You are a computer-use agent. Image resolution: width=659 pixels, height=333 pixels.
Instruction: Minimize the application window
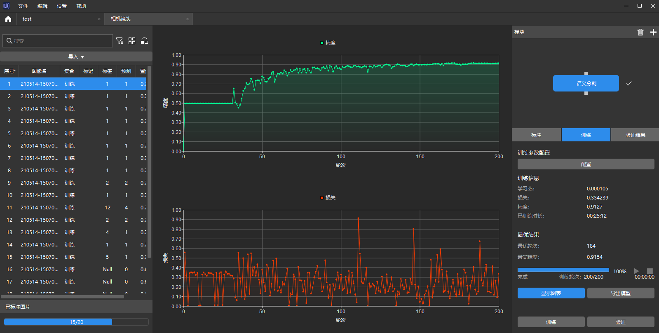click(x=626, y=6)
